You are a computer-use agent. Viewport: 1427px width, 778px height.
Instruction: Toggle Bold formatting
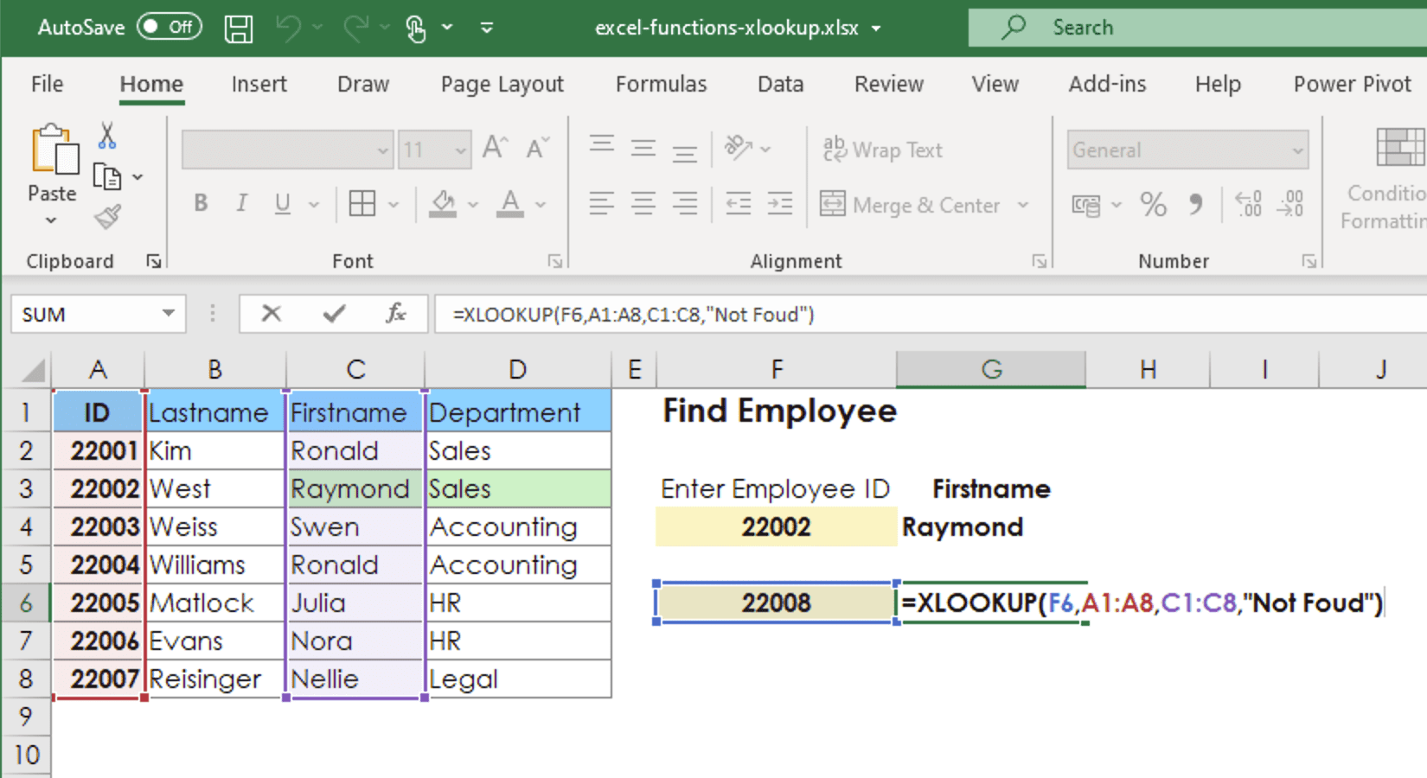coord(200,203)
